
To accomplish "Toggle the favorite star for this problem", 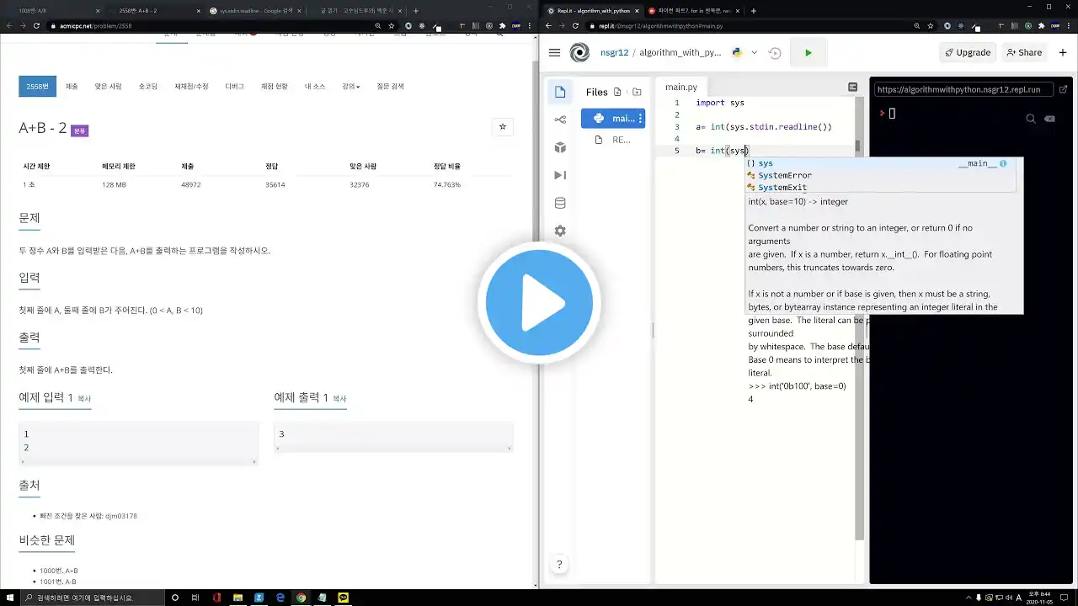I will [x=503, y=127].
